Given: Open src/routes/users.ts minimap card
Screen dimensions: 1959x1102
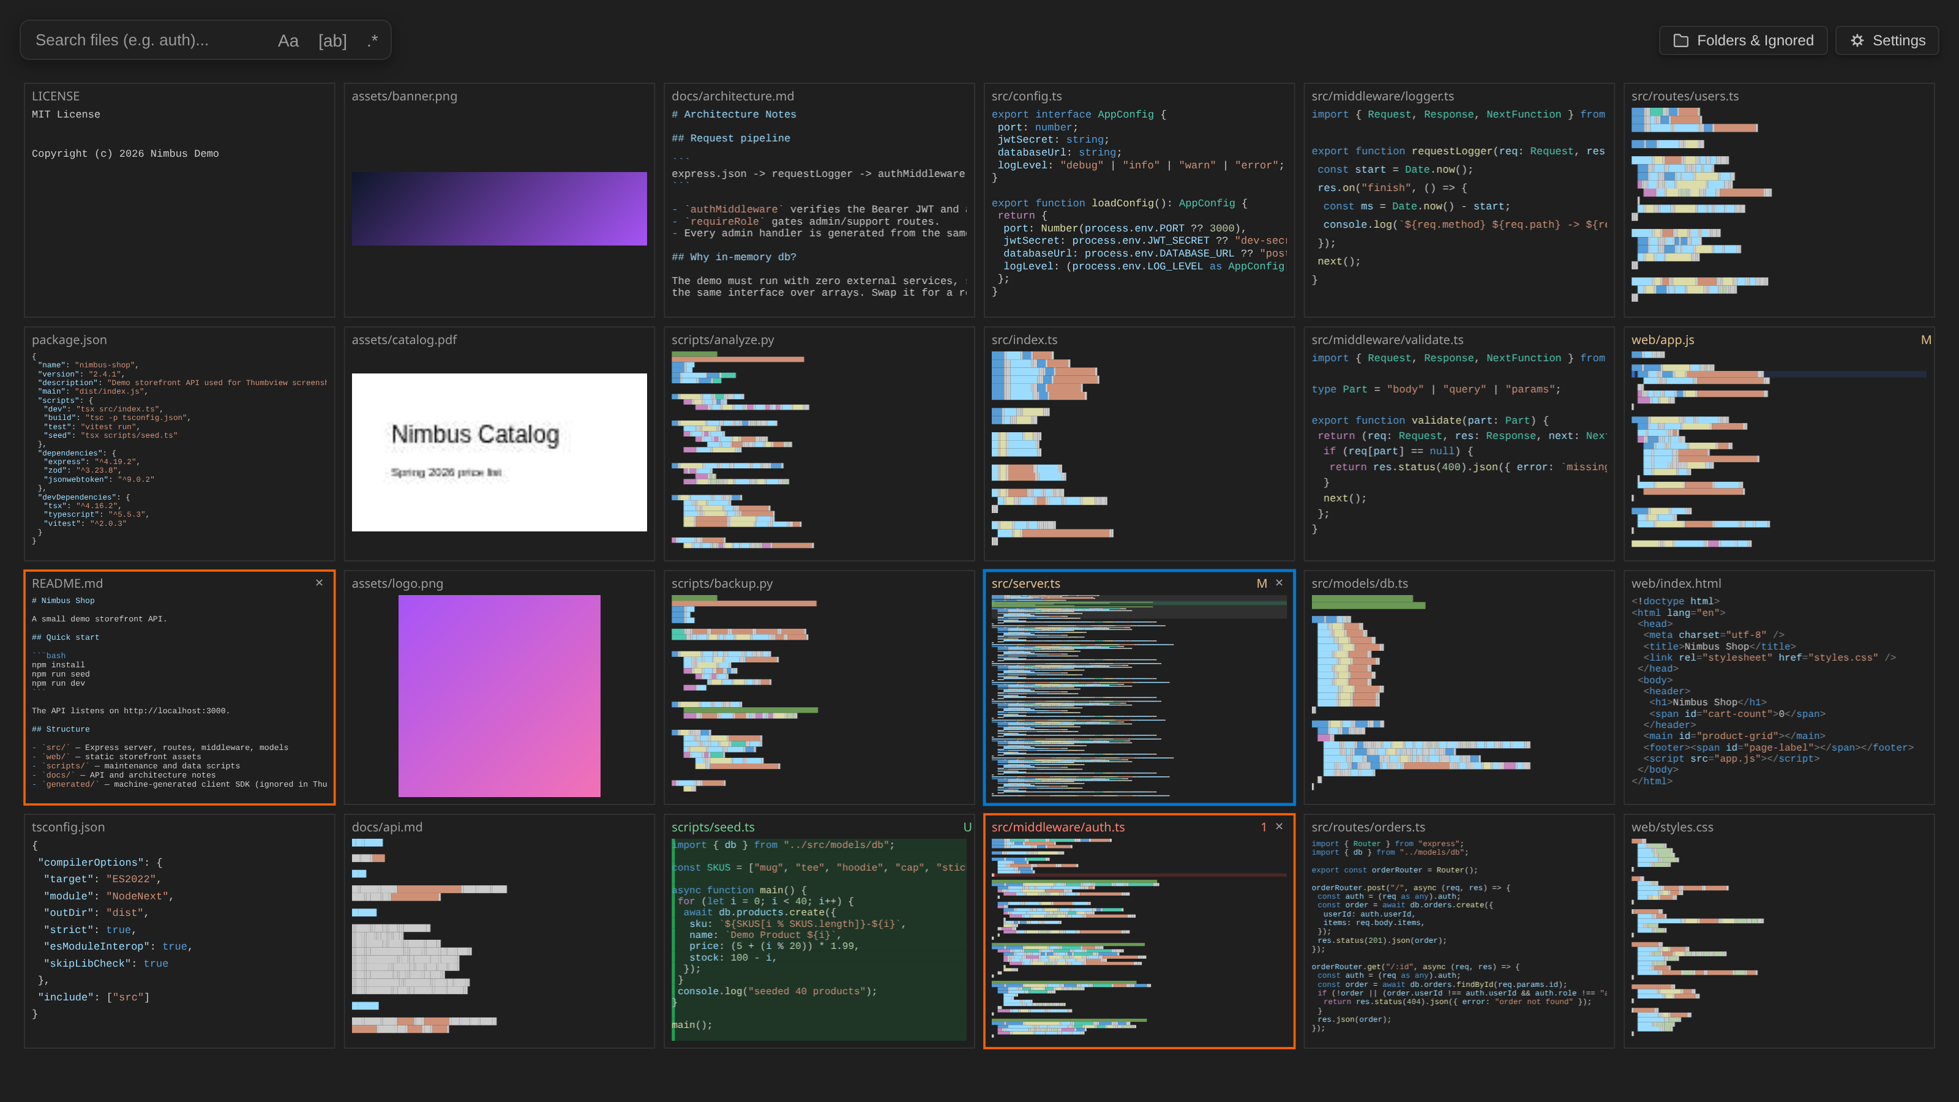Looking at the screenshot, I should tap(1779, 200).
